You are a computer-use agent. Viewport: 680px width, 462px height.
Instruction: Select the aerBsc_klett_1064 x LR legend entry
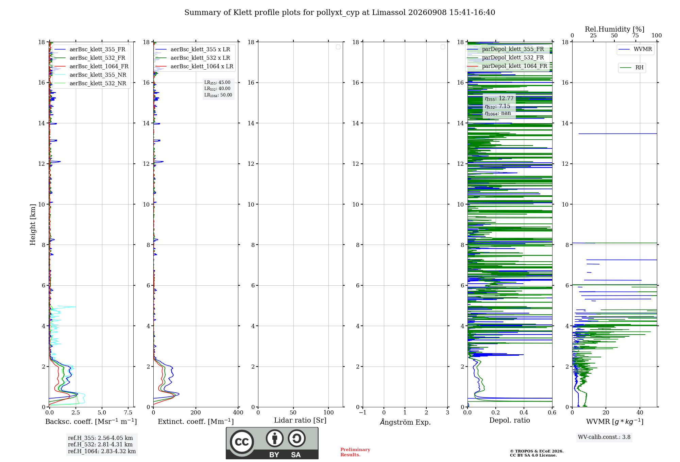(194, 67)
